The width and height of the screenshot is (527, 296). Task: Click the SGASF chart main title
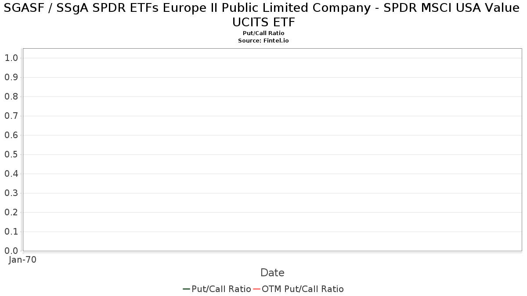pyautogui.click(x=263, y=14)
